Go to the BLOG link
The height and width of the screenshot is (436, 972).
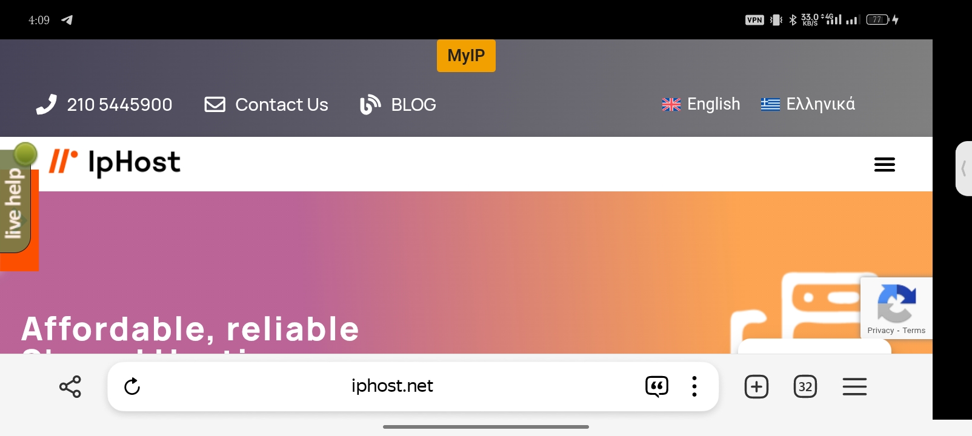pyautogui.click(x=398, y=105)
